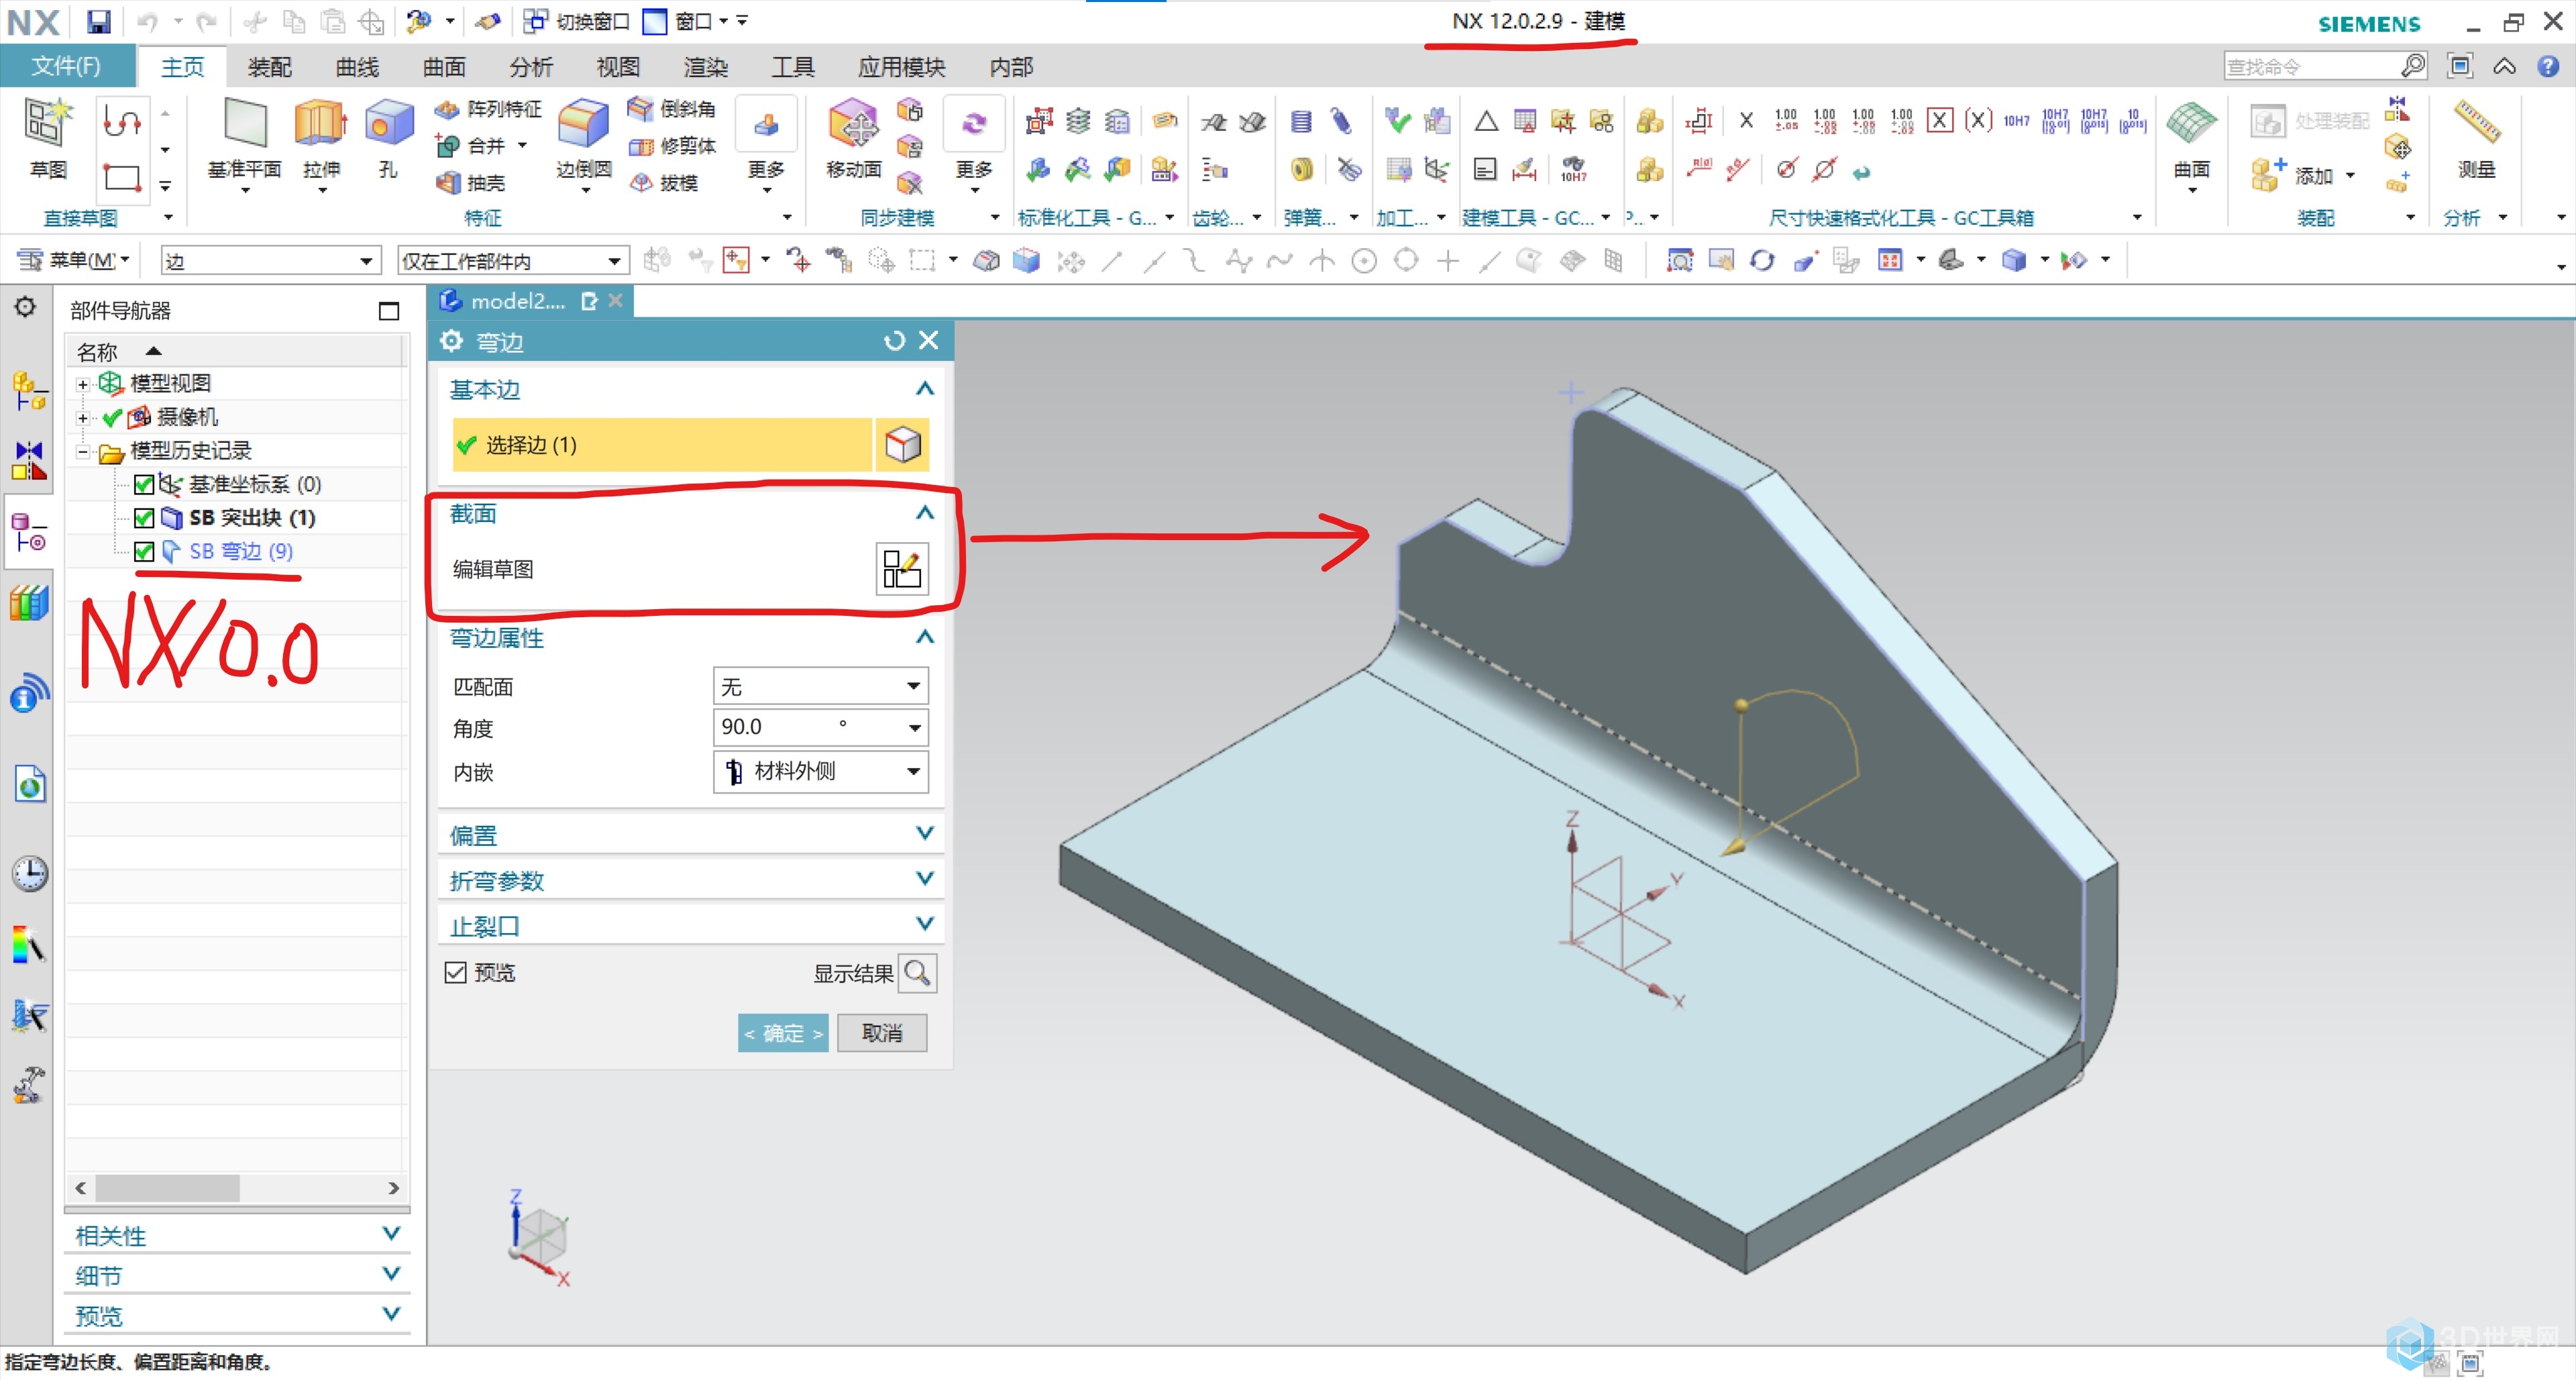Open the Sketch (草图) tool

coord(47,138)
